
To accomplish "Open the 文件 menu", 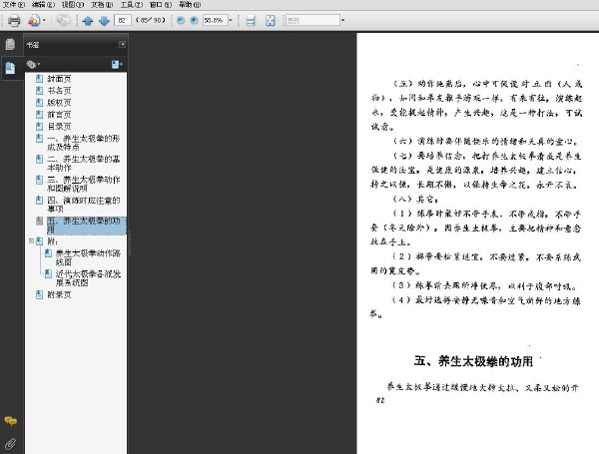I will pos(14,5).
